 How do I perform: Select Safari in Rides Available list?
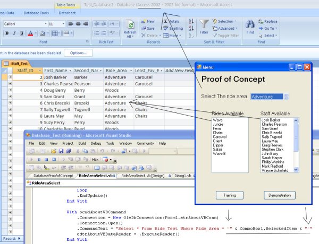coord(217,150)
